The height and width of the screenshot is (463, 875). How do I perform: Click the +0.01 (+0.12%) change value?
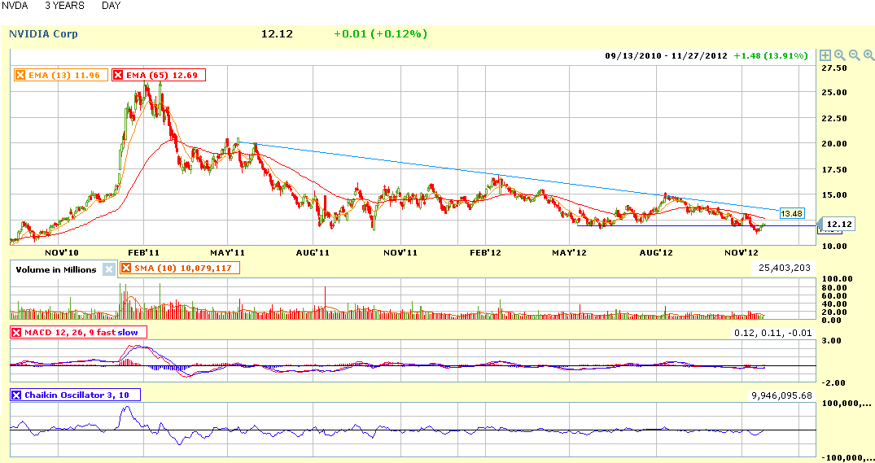click(x=381, y=34)
